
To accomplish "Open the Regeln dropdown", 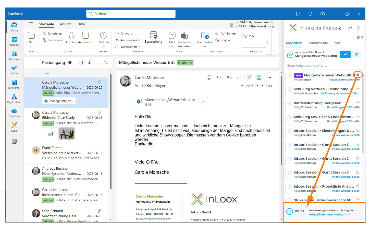I will [232, 40].
